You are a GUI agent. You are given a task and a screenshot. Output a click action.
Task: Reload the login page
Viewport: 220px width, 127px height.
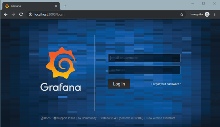pyautogui.click(x=21, y=14)
